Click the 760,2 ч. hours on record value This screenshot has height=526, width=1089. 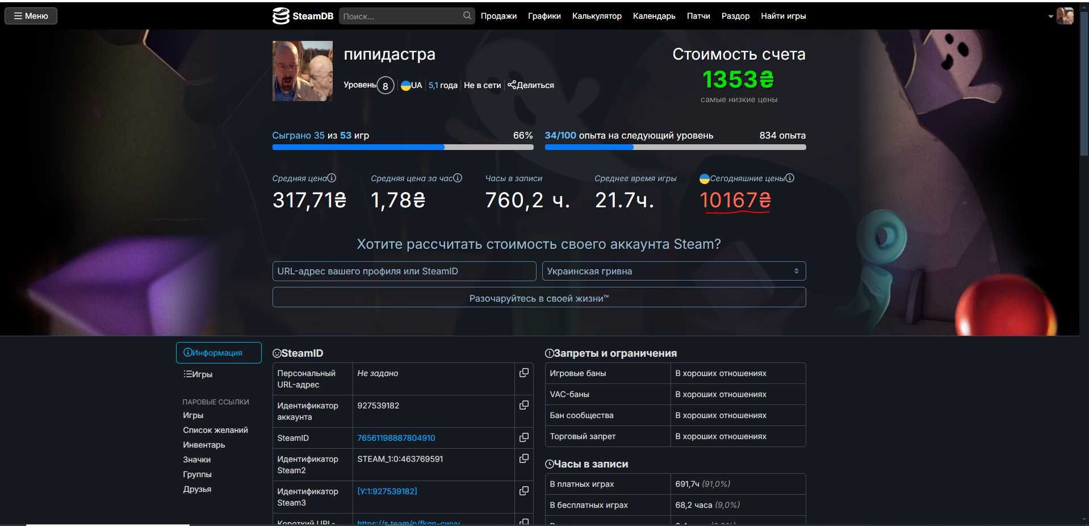tap(527, 200)
